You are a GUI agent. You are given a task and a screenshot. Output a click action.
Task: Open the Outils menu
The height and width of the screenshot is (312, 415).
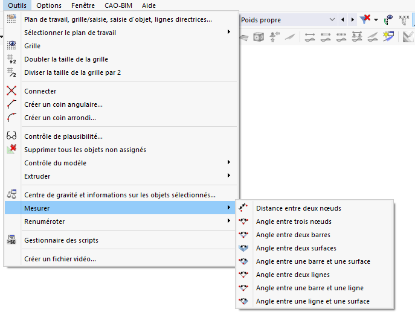tap(17, 5)
